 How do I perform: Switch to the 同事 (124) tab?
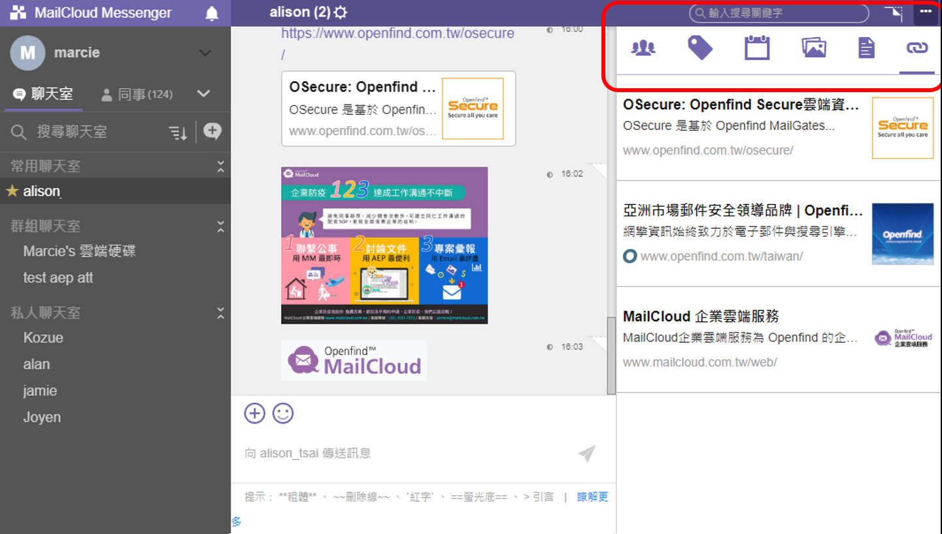[x=137, y=95]
